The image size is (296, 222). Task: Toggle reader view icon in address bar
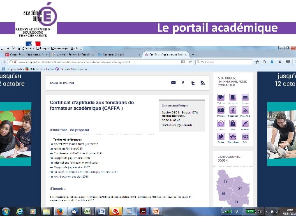coord(183,62)
